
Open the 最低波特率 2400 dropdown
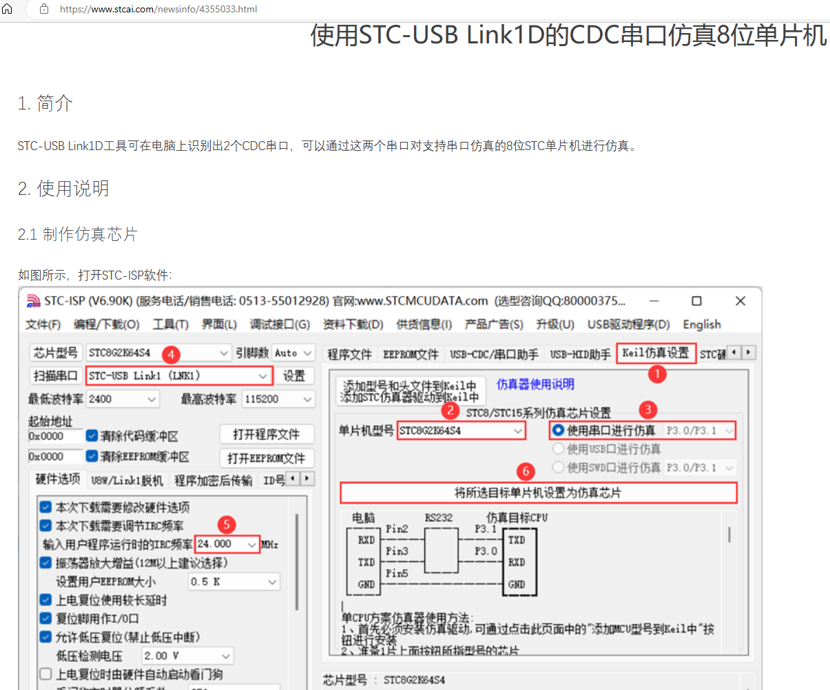123,399
